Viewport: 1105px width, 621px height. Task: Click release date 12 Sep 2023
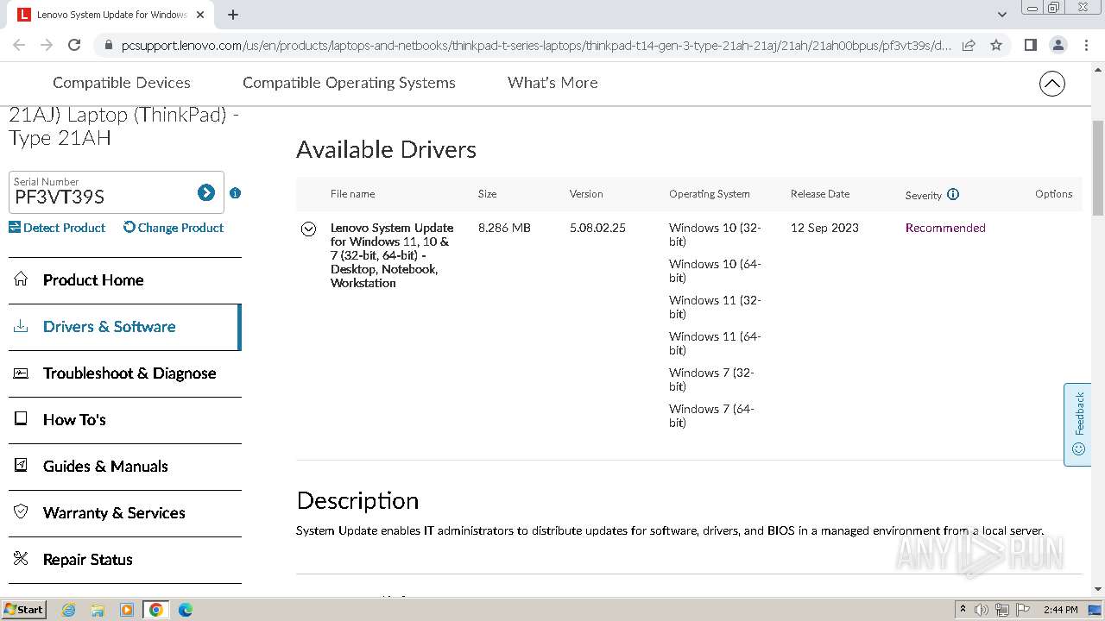(x=824, y=228)
